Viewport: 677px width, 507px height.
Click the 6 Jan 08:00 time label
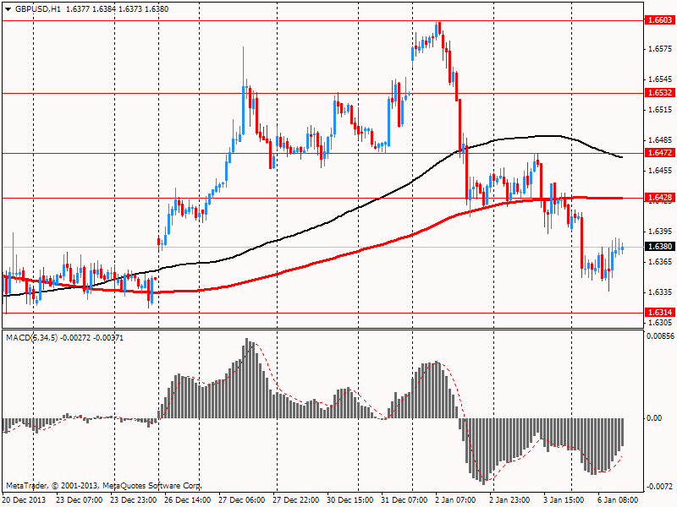click(x=619, y=500)
